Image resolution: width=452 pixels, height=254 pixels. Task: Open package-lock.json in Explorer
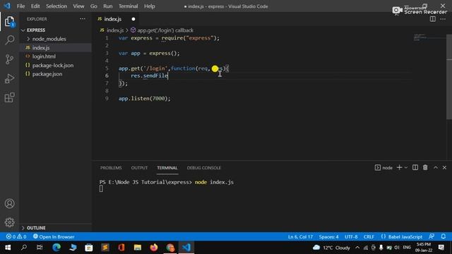pyautogui.click(x=53, y=66)
